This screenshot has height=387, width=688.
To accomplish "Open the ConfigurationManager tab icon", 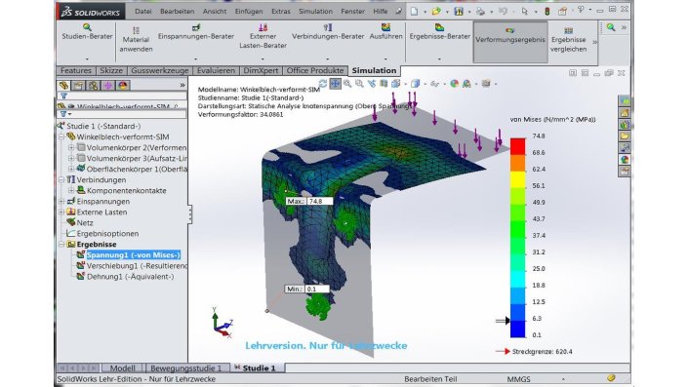I will tap(93, 85).
